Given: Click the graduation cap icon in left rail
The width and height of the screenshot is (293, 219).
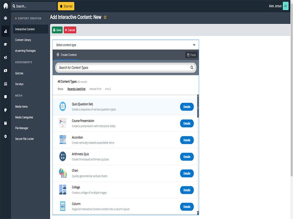Looking at the screenshot, I should [5, 44].
